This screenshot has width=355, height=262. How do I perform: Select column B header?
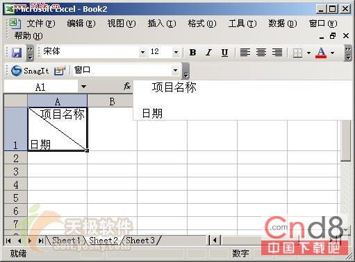[112, 101]
